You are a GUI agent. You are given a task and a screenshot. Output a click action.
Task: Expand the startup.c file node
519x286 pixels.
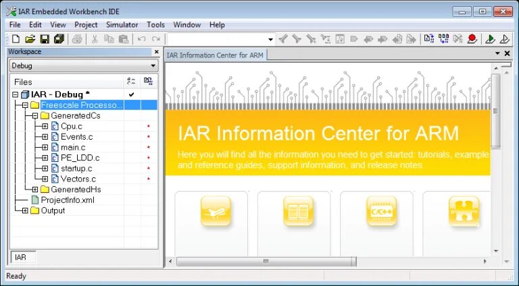45,169
